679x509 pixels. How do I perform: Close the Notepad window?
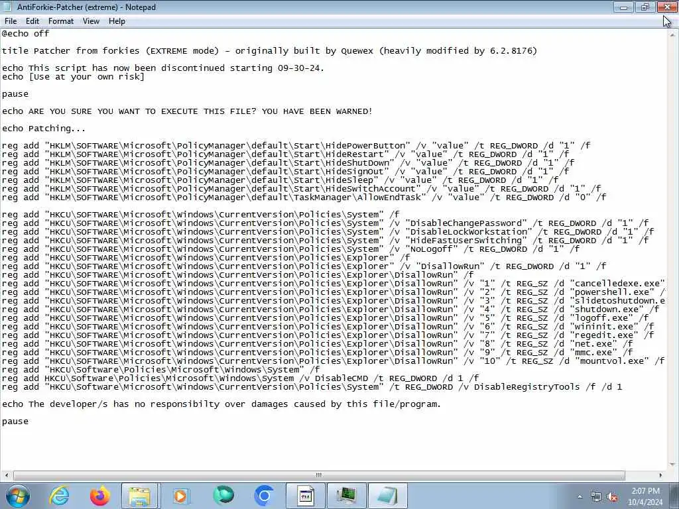tap(667, 7)
